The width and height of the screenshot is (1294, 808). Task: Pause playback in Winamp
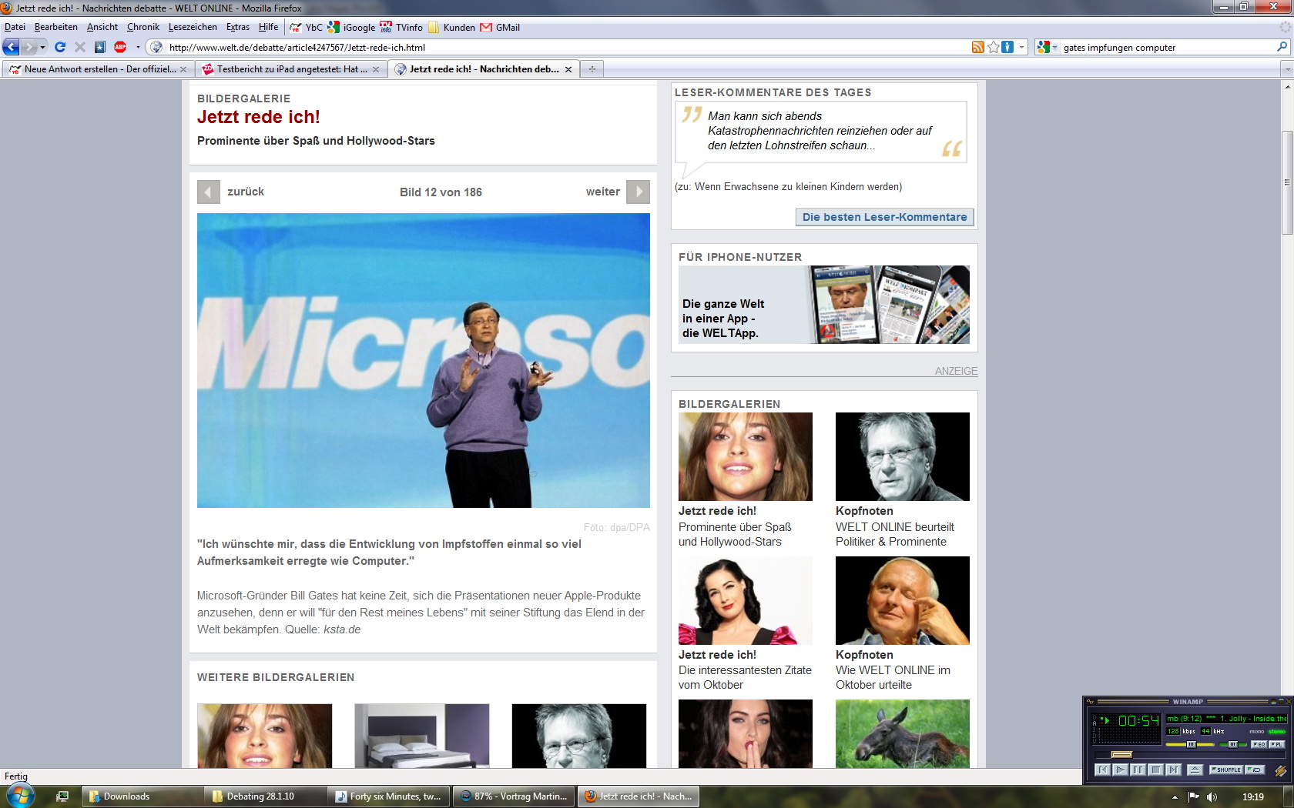pyautogui.click(x=1138, y=770)
